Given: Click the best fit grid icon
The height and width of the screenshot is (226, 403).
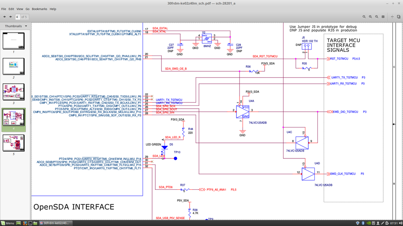Looking at the screenshot, I should (x=383, y=17).
